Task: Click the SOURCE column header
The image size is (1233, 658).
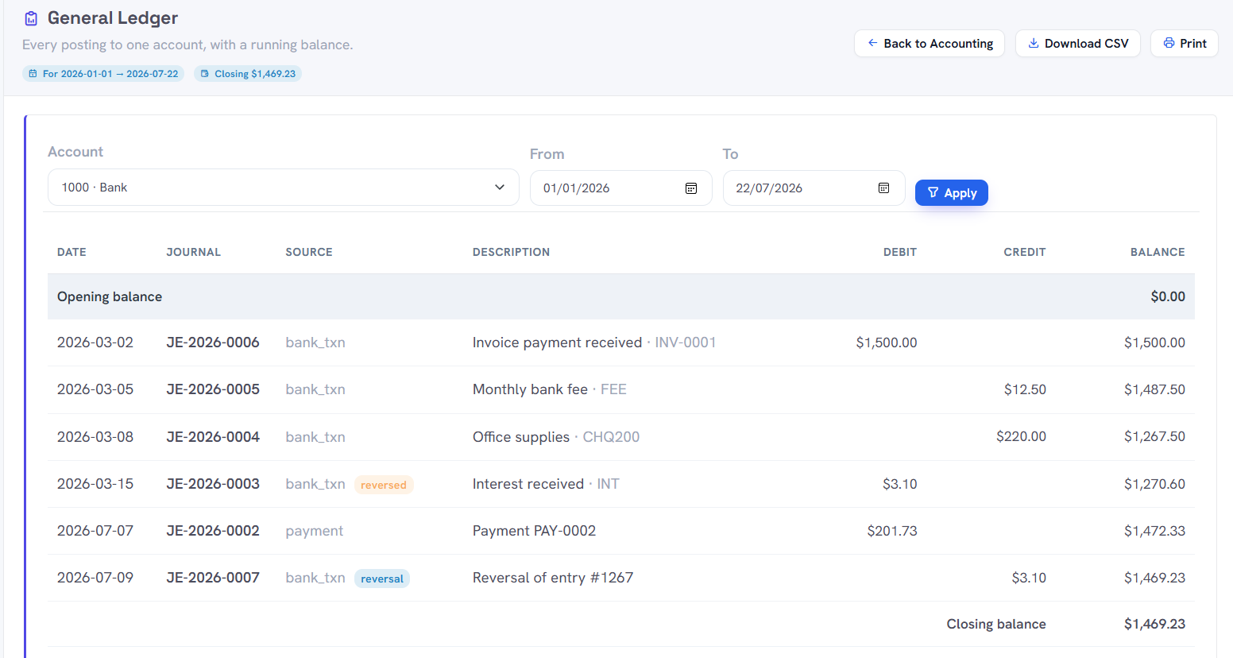Action: tap(309, 252)
